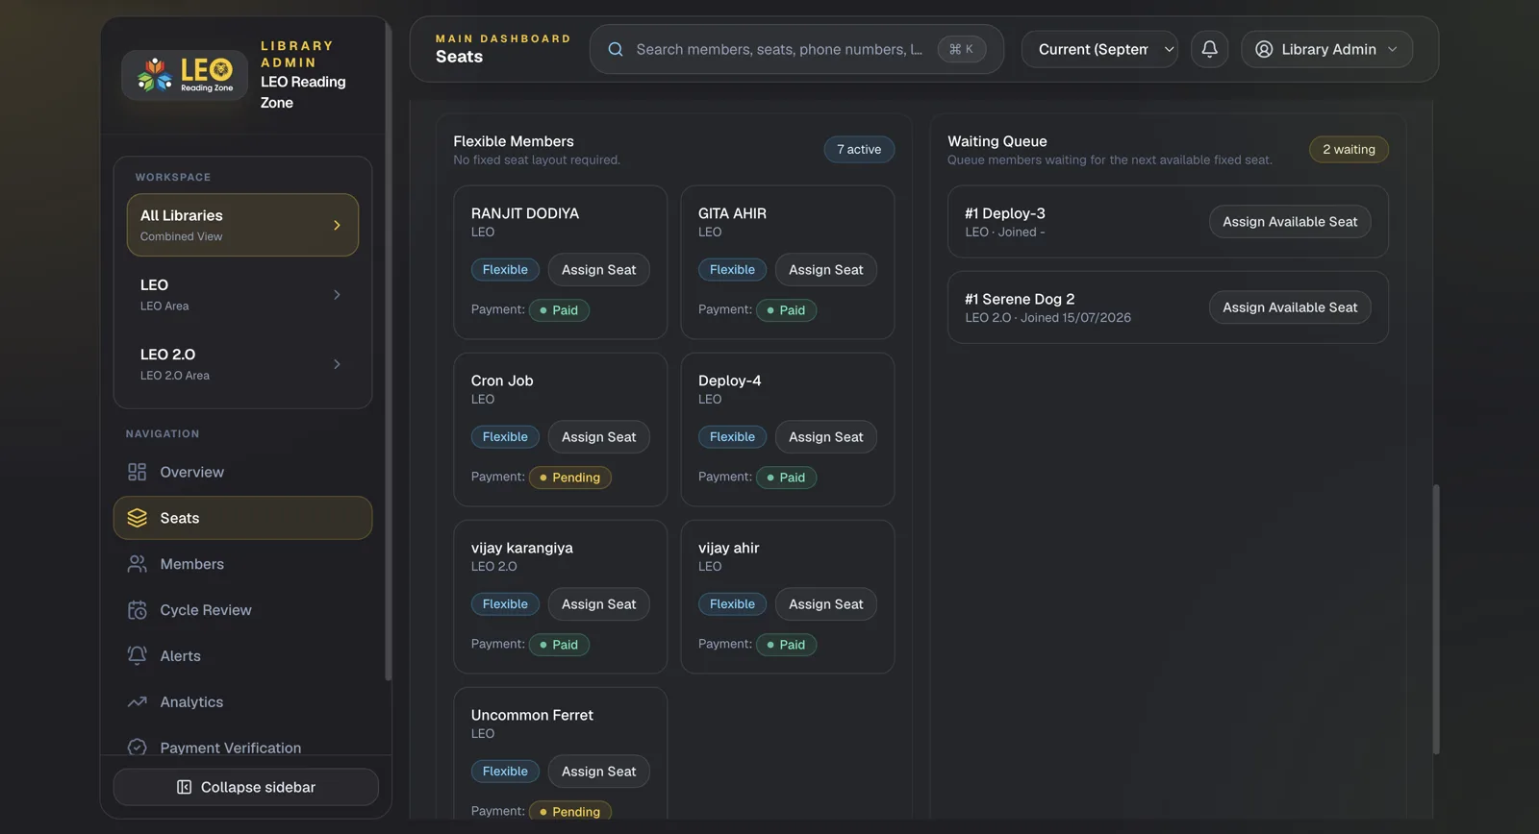Viewport: 1539px width, 834px height.
Task: Click the Flexible Members heading
Action: tap(514, 141)
